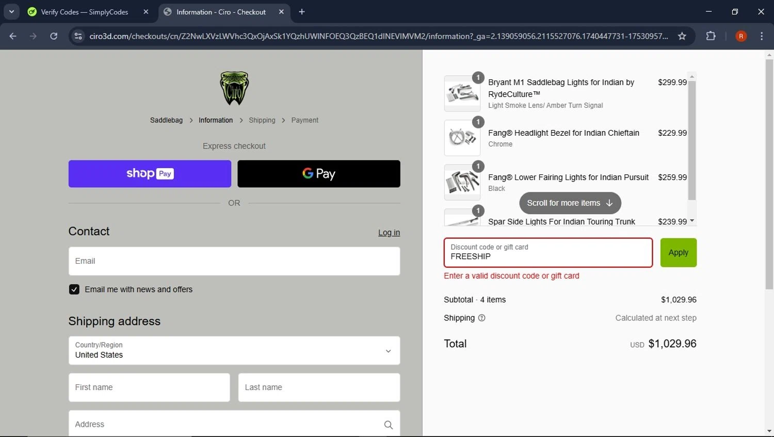
Task: Click Fang Lower Fairing Lights thumbnail
Action: tap(462, 182)
